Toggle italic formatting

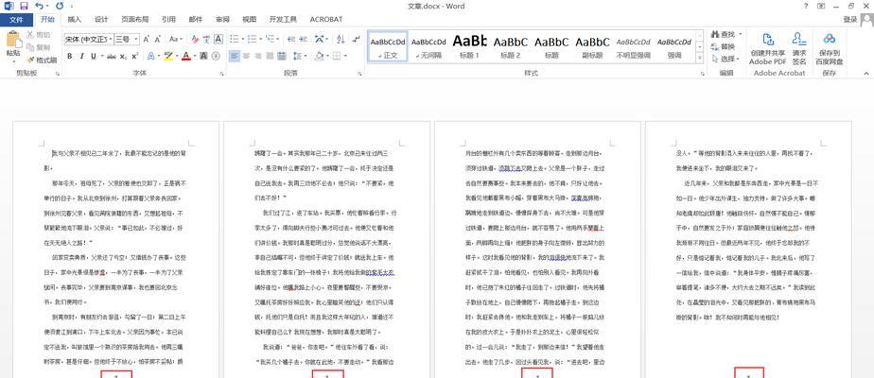[x=81, y=56]
